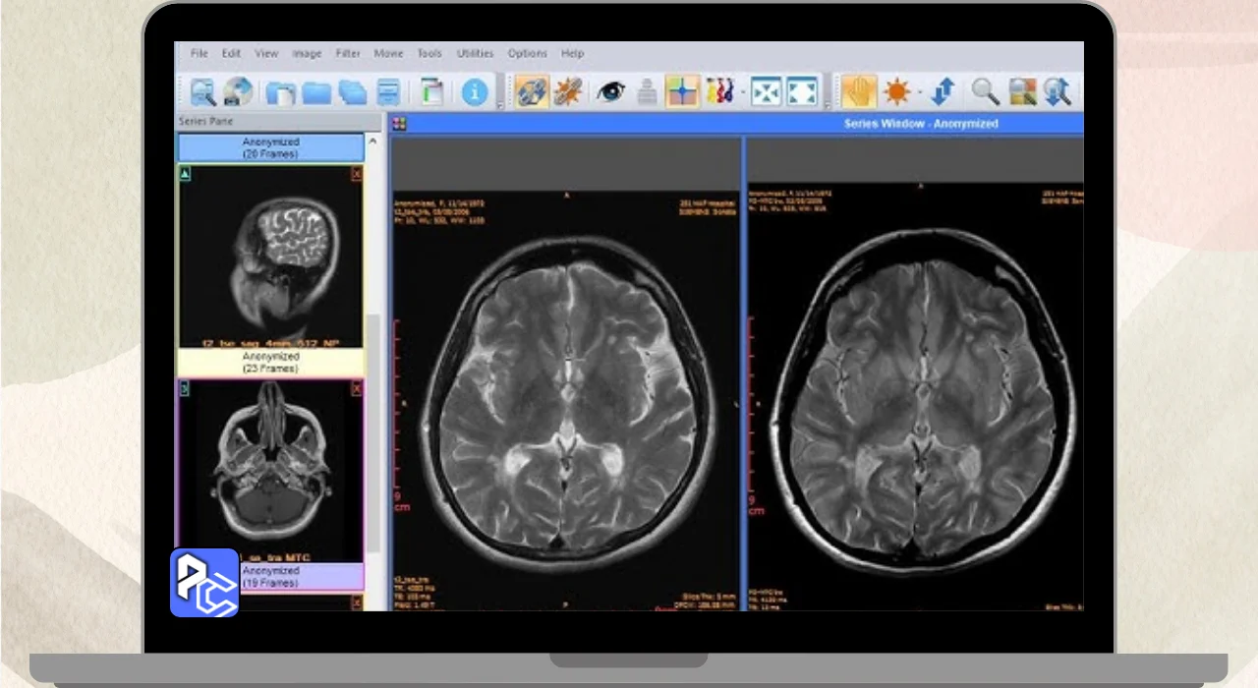
Task: Close the sagittal brain series thumbnail
Action: point(356,174)
